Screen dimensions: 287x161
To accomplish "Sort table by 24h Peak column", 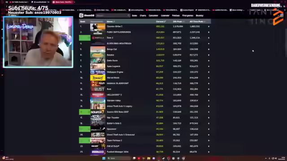I will [x=178, y=21].
